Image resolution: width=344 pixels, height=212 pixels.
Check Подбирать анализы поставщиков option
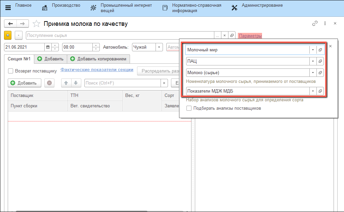pyautogui.click(x=189, y=108)
